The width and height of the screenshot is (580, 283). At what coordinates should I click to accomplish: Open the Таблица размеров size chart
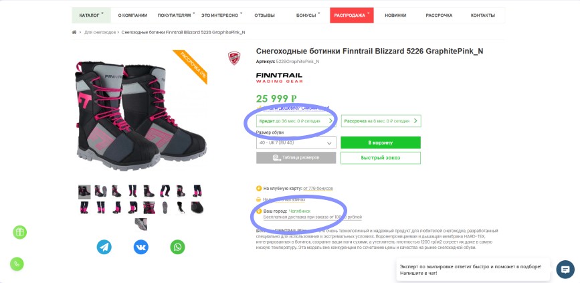[x=296, y=158]
